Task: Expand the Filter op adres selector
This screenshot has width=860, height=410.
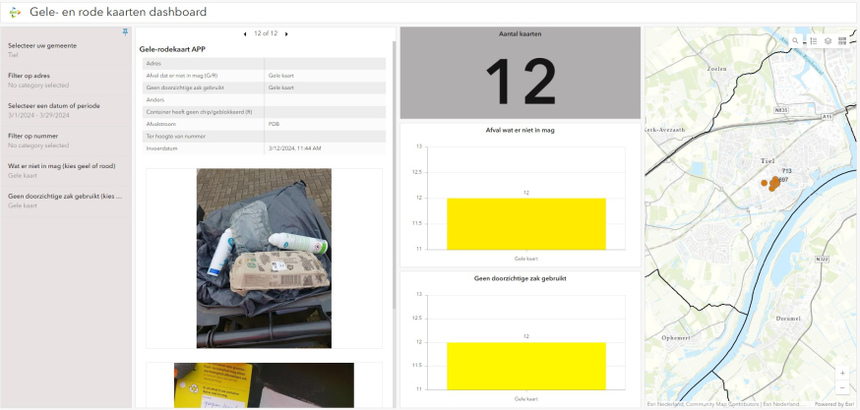Action: pyautogui.click(x=65, y=80)
